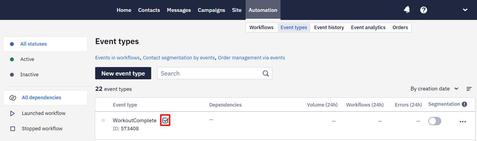
Task: Click the Launched workflow play icon
Action: 12,113
